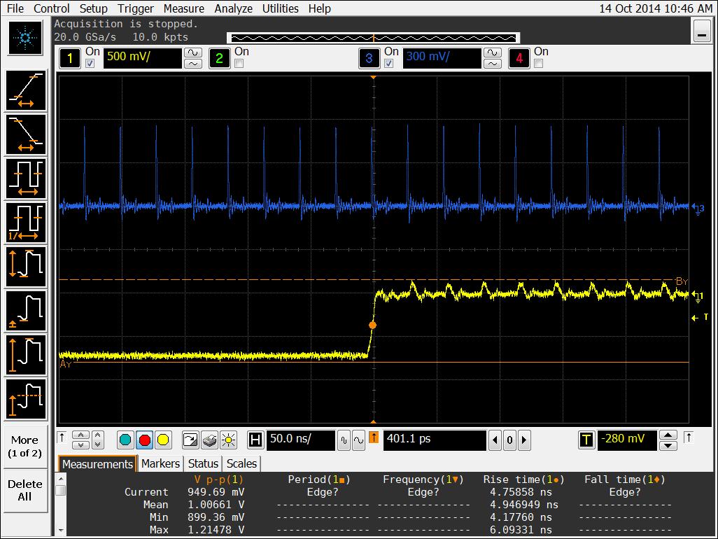Viewport: 718px width, 539px height.
Task: Select the rise time measurement icon
Action: point(26,90)
